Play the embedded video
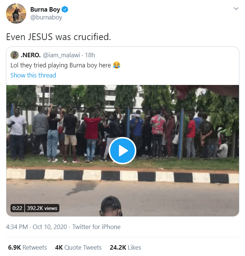The width and height of the screenshot is (245, 256). pos(122,151)
